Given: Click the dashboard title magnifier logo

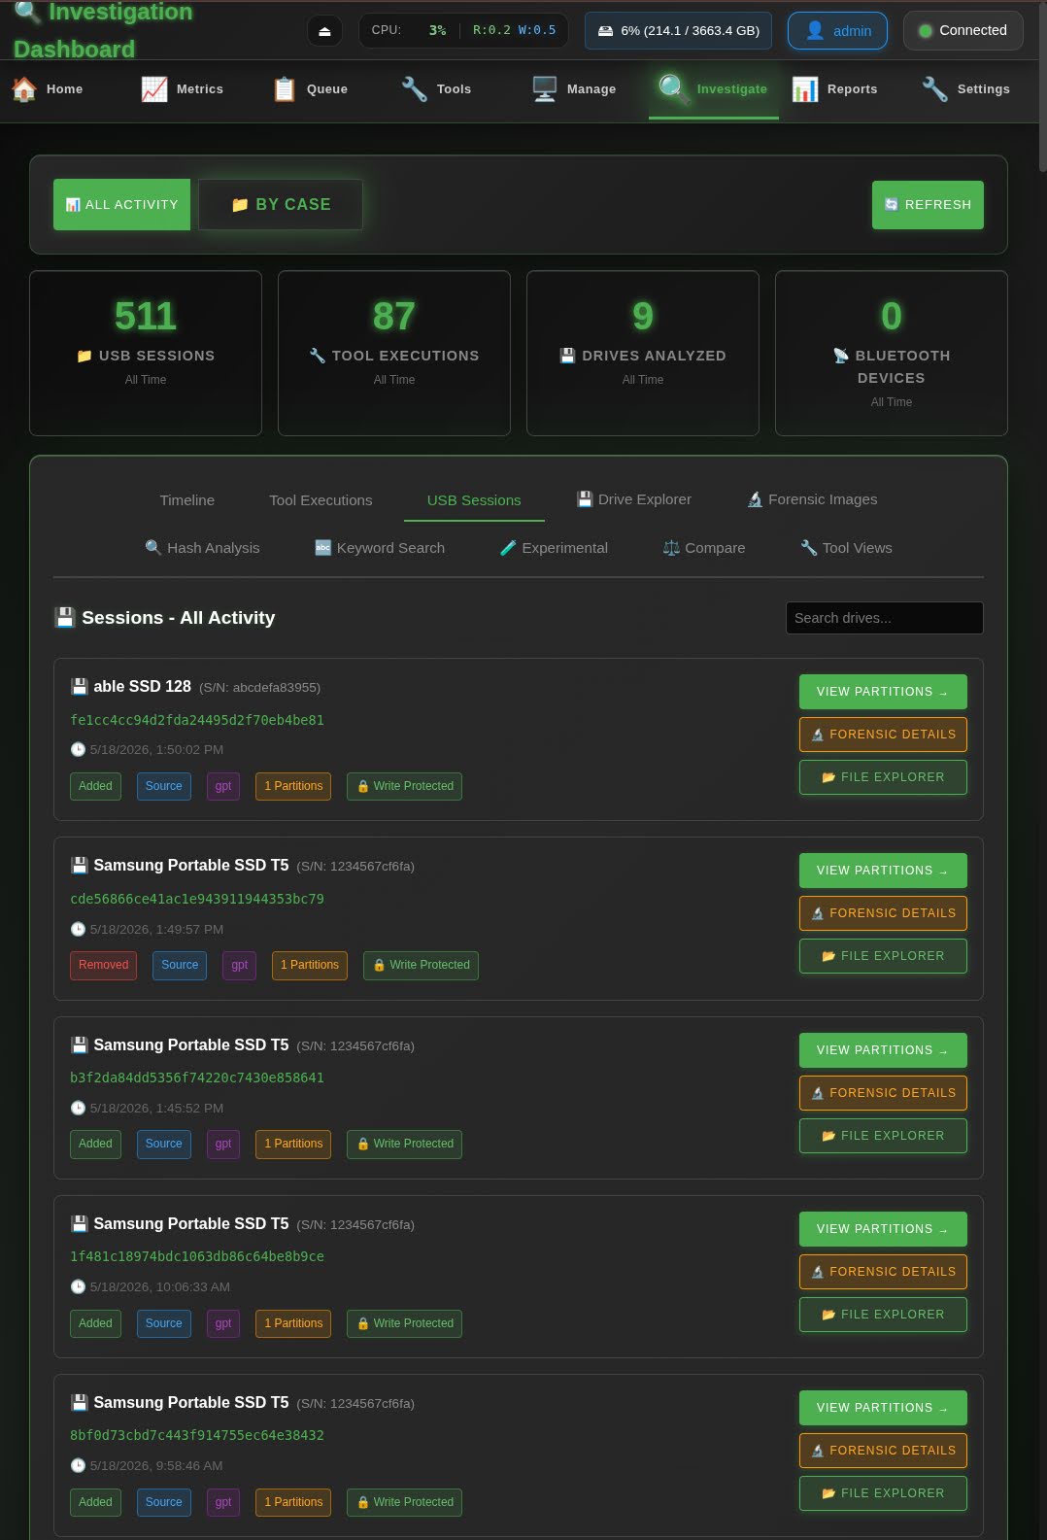Looking at the screenshot, I should (28, 12).
